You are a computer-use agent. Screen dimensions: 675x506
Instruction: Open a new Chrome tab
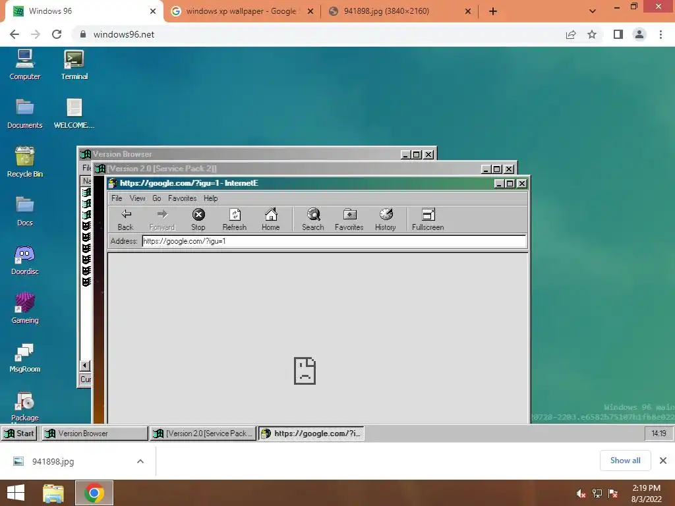pos(493,11)
